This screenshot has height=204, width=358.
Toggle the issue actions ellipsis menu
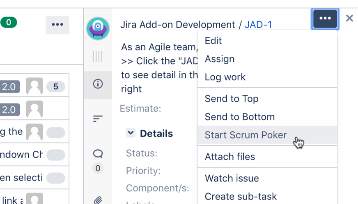pyautogui.click(x=325, y=19)
